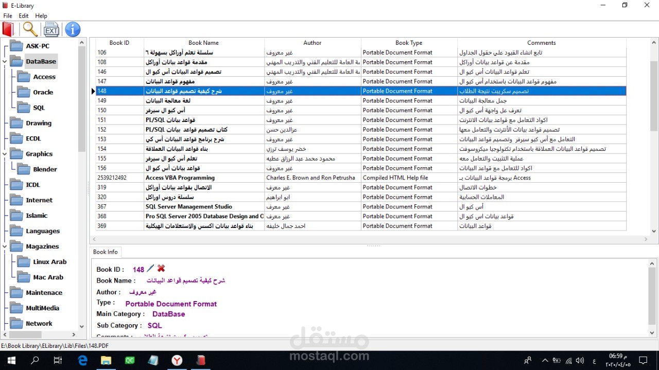Open the Edit menu

pos(24,16)
